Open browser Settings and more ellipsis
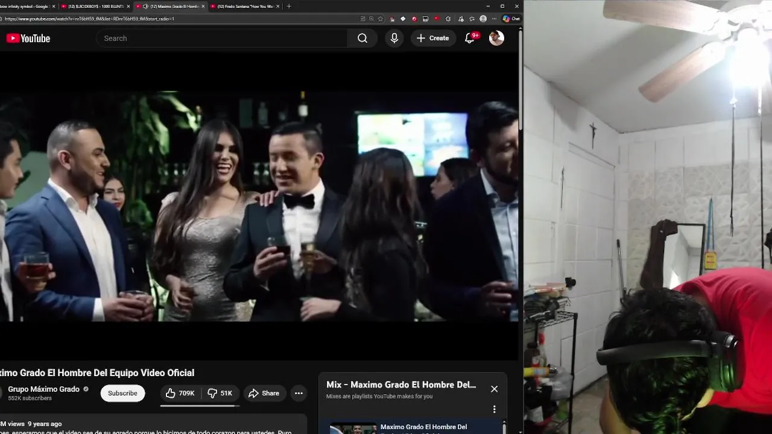Viewport: 772px width, 434px height. [x=495, y=19]
